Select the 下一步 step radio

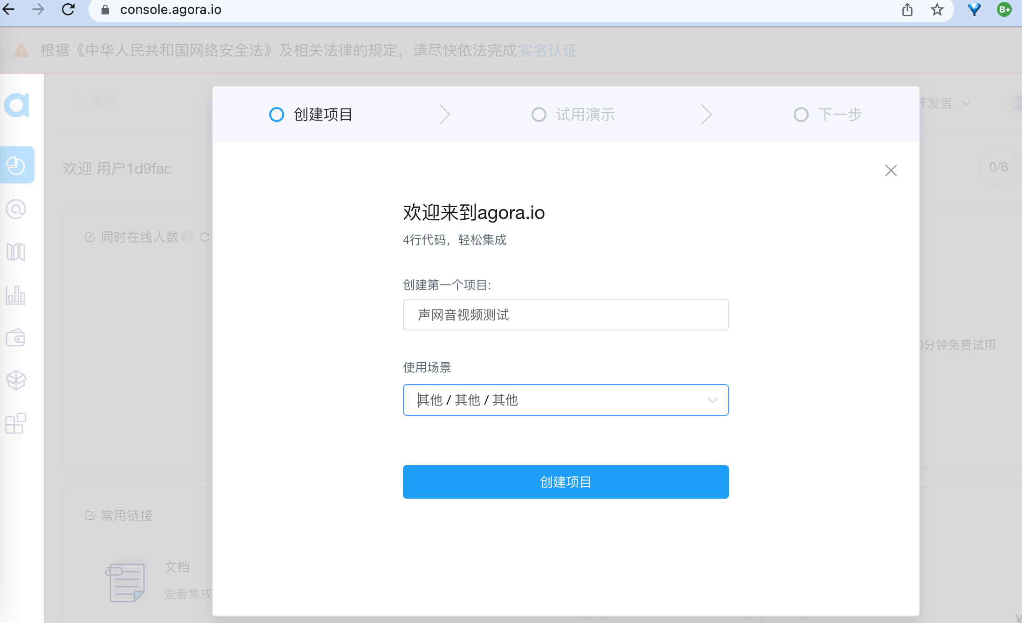point(801,115)
